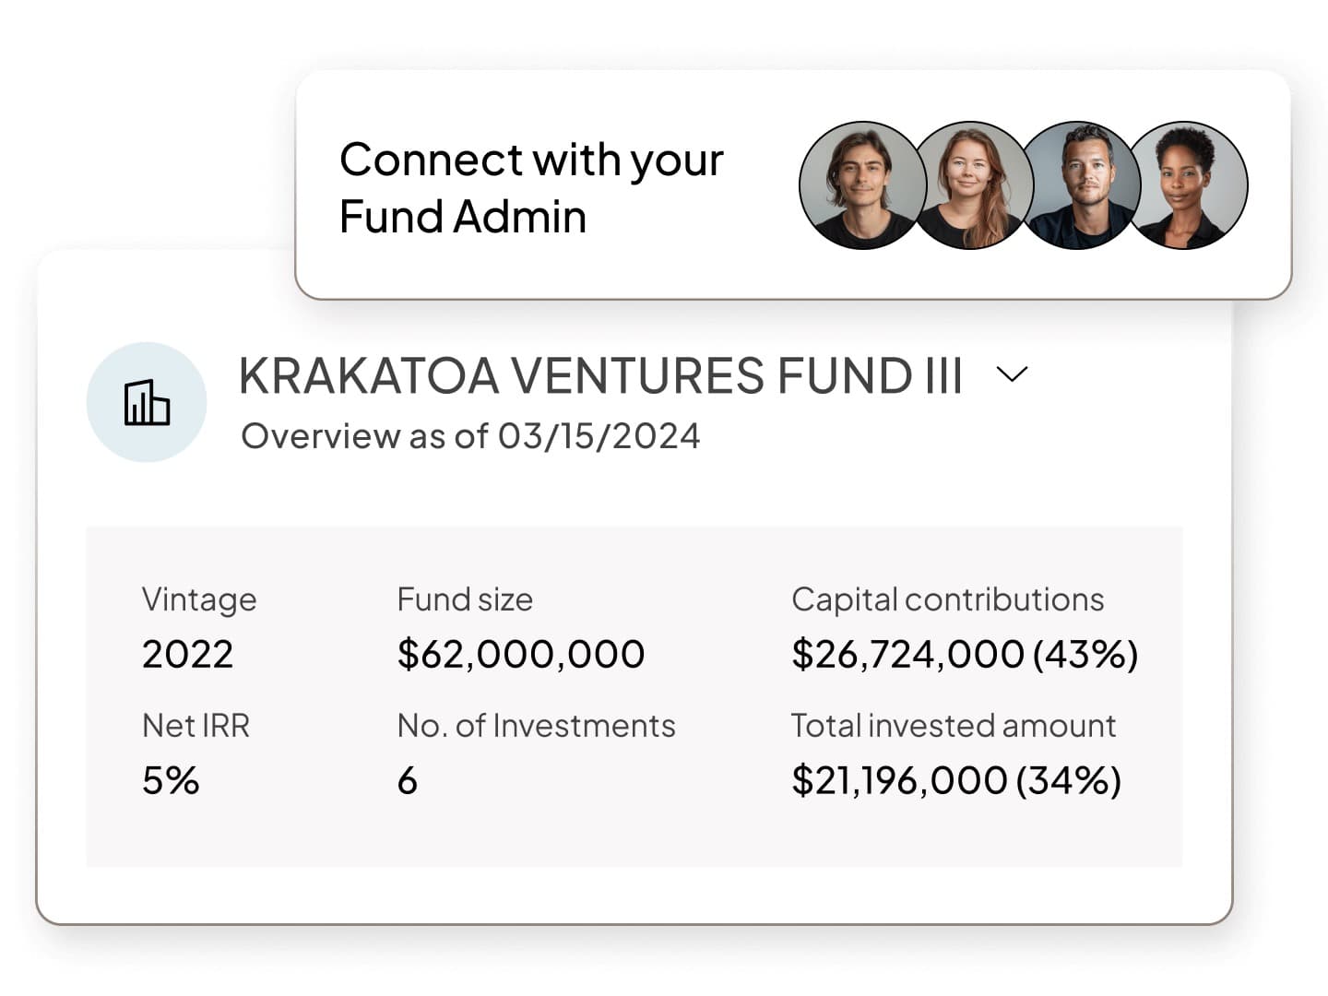Click the Net IRR label
This screenshot has height=996, width=1328.
(x=196, y=726)
